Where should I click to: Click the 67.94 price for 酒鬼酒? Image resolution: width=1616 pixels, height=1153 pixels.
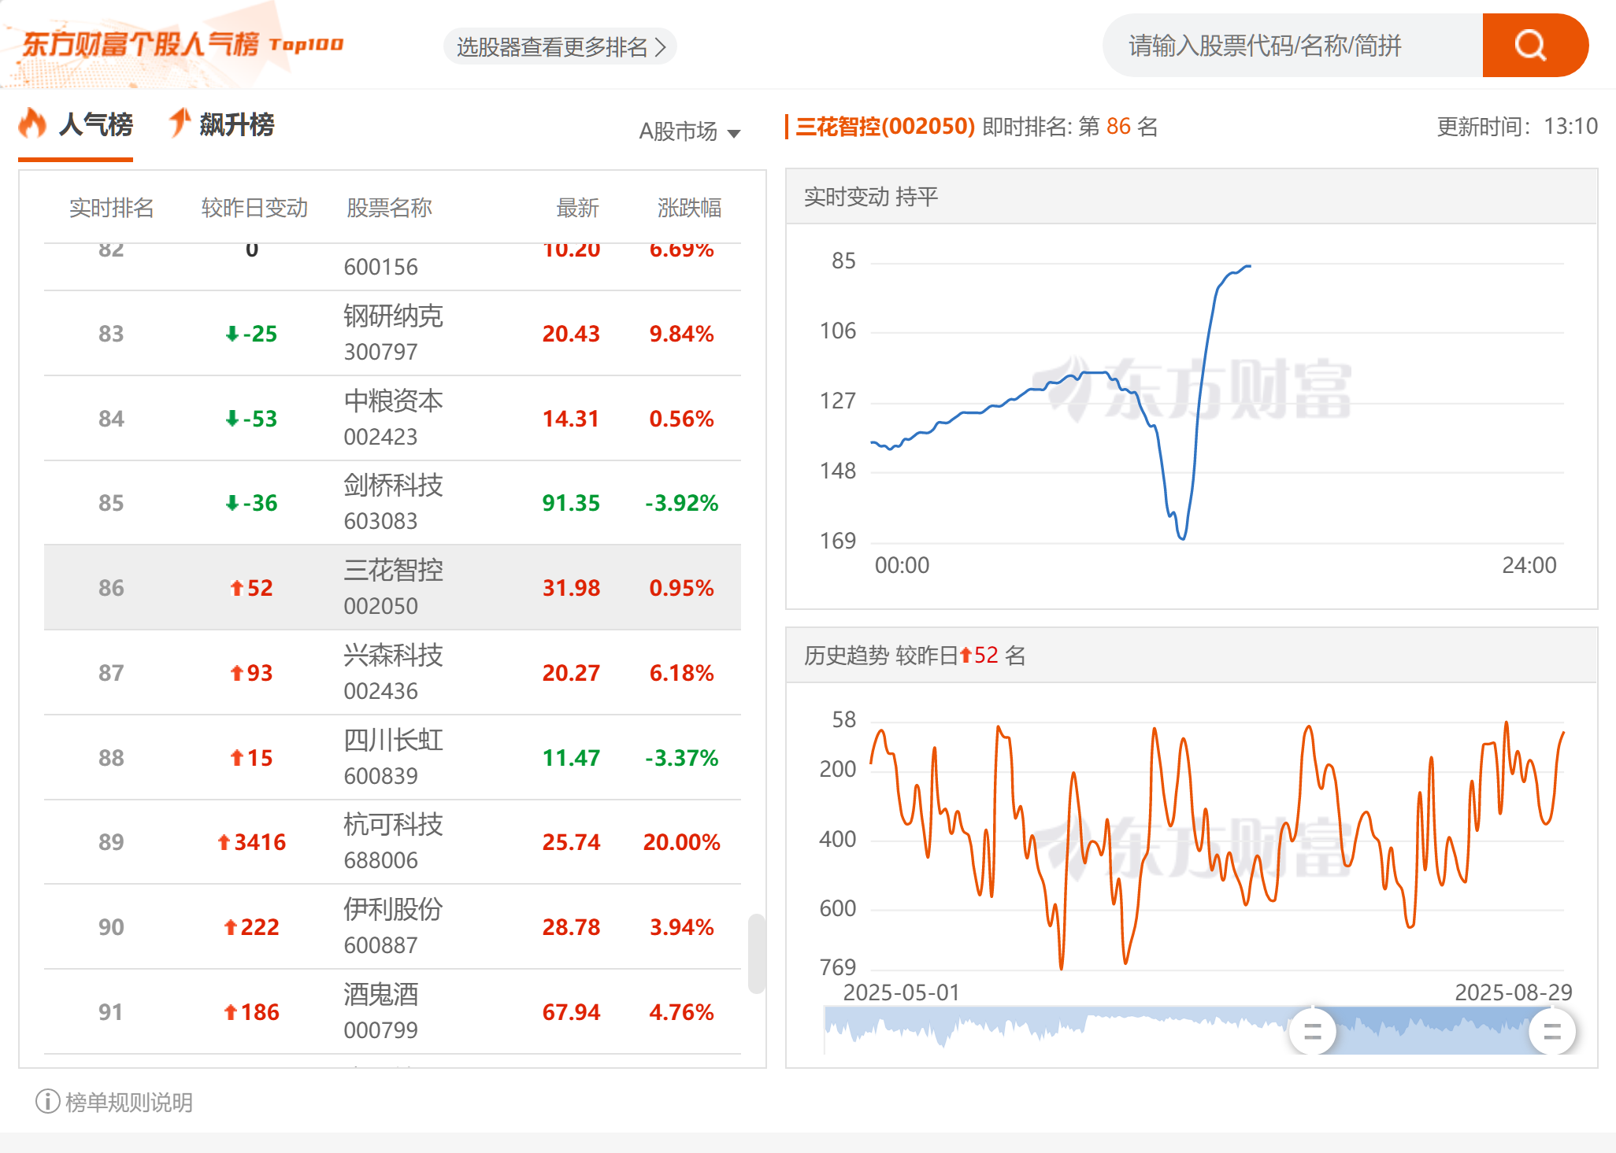point(571,1012)
